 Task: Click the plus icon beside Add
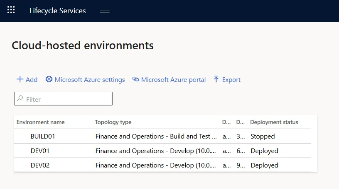20,79
